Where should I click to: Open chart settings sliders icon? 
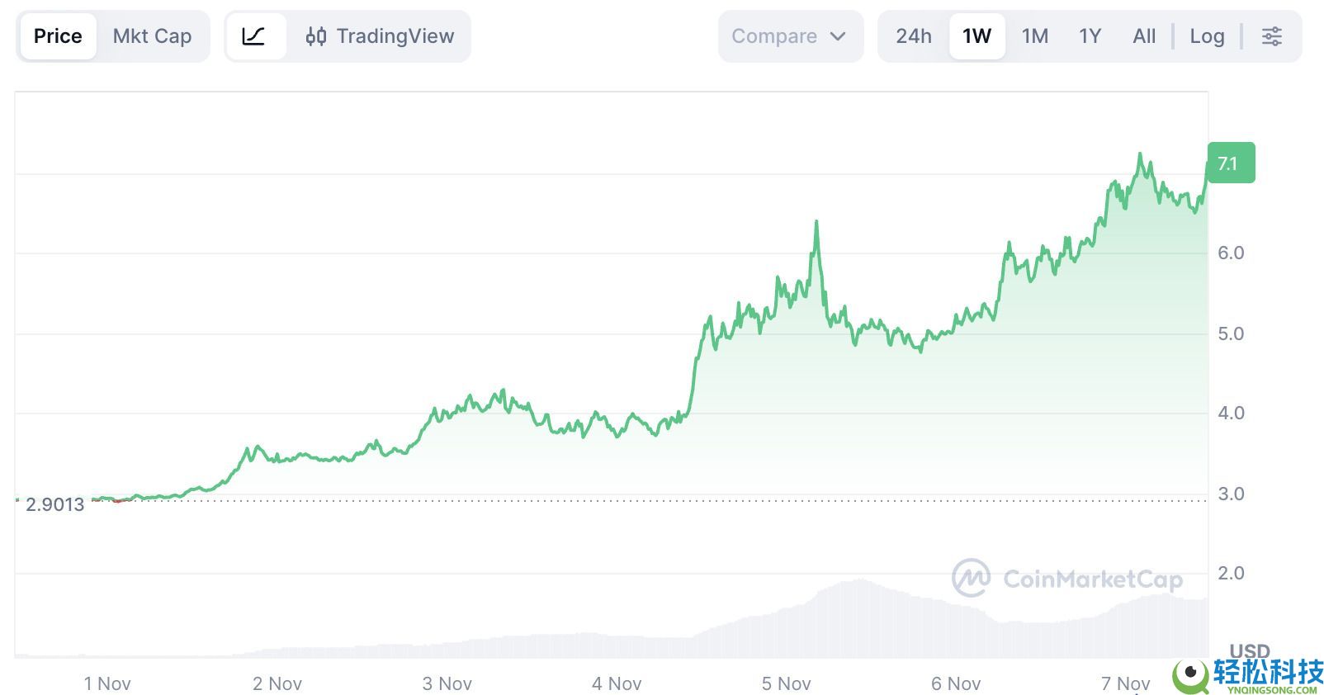1271,36
